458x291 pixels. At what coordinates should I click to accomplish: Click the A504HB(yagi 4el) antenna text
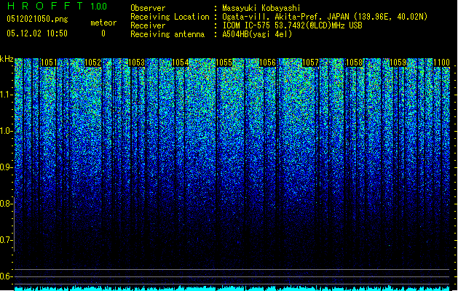pyautogui.click(x=257, y=34)
